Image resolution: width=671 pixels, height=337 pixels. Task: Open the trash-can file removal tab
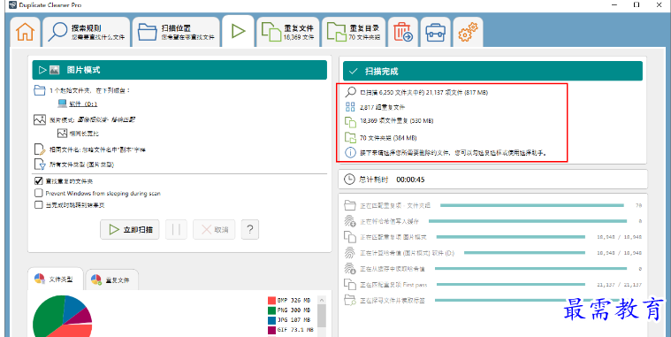(x=402, y=32)
